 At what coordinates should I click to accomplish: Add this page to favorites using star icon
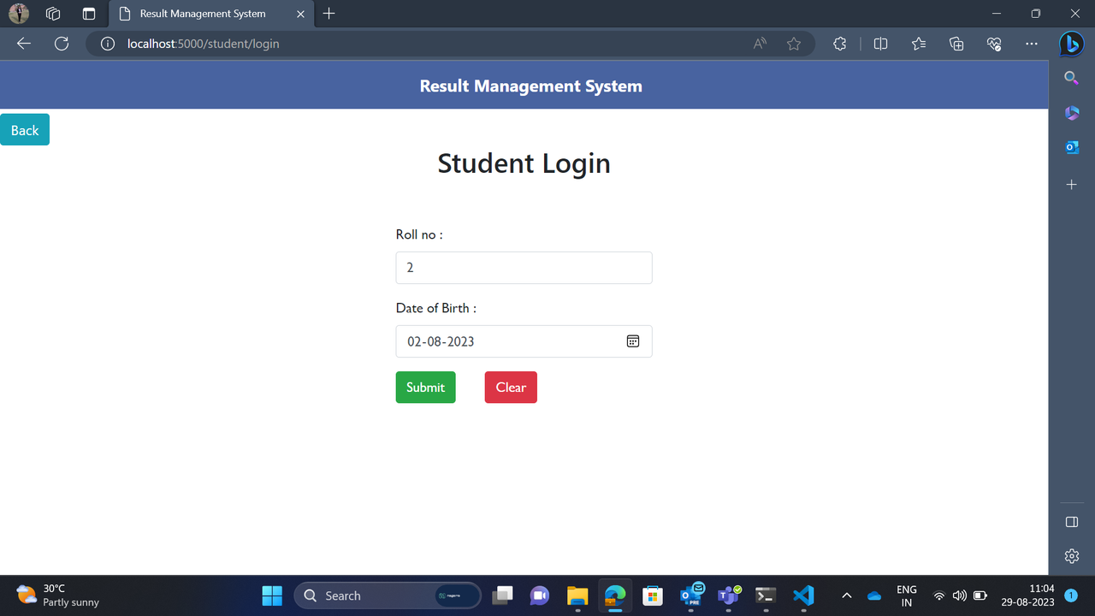(x=793, y=44)
